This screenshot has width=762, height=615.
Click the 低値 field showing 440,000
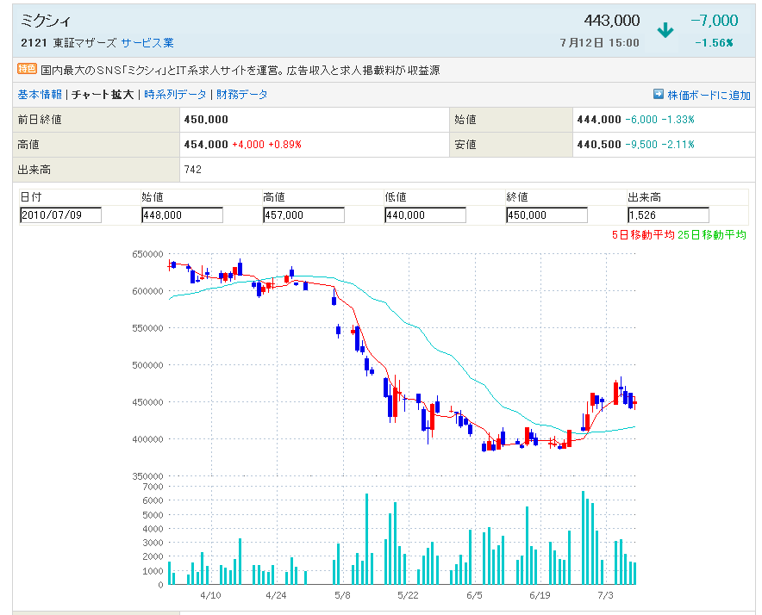[425, 215]
